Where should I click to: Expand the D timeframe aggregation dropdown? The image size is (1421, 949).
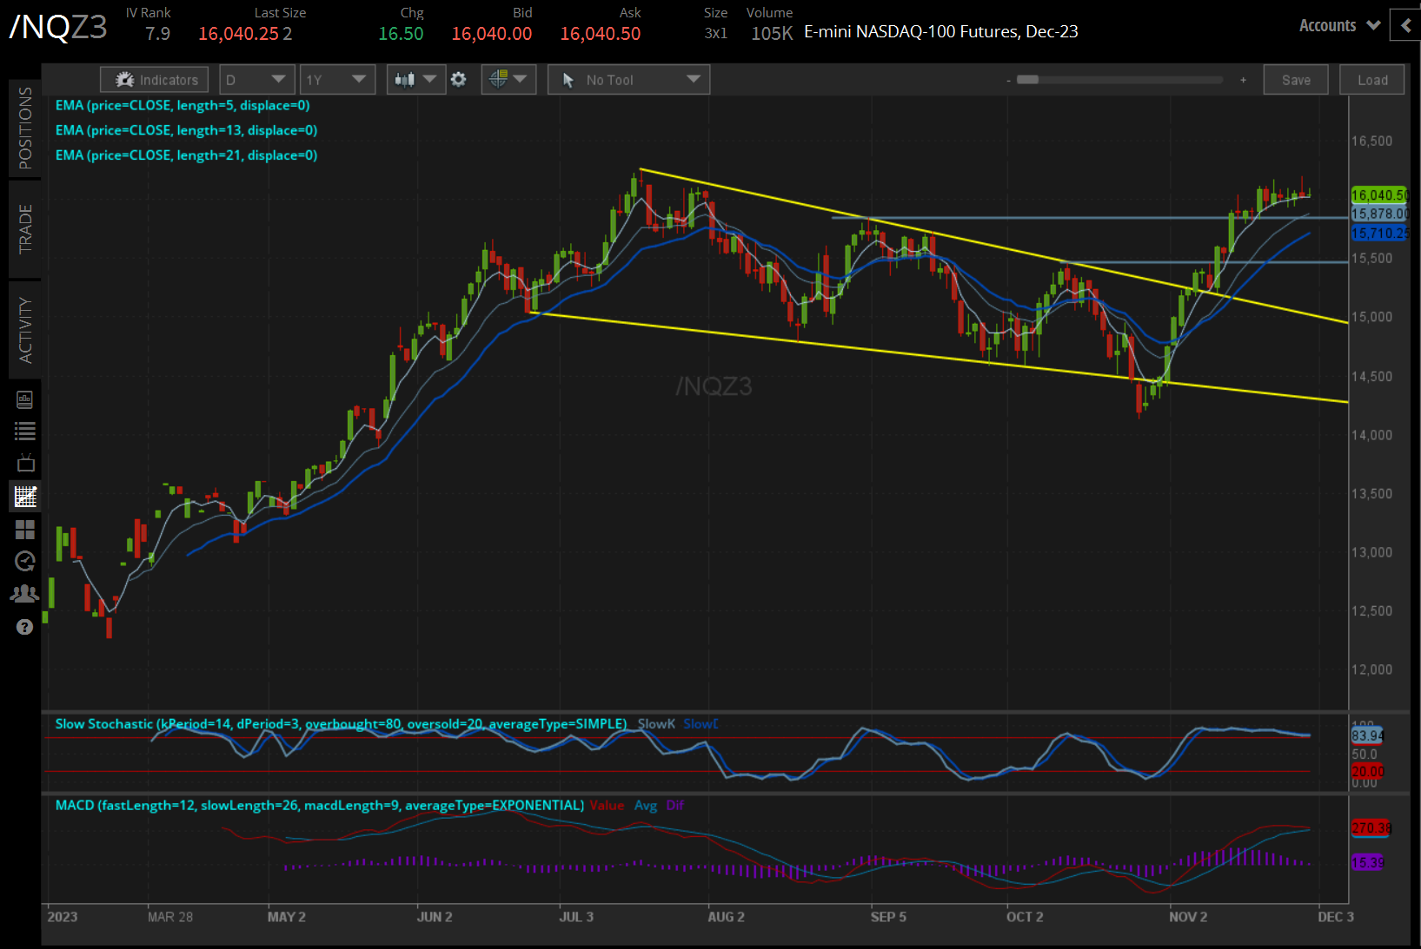pos(256,80)
